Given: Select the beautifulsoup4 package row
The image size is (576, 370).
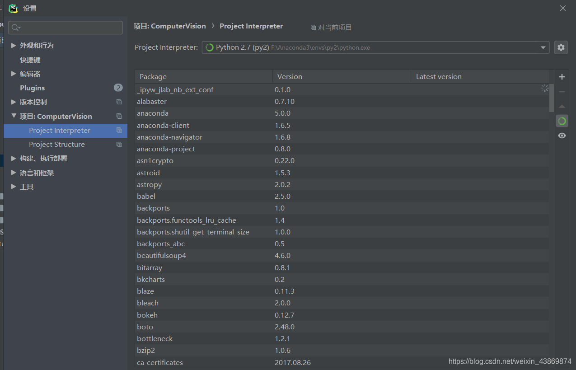Looking at the screenshot, I should 342,256.
